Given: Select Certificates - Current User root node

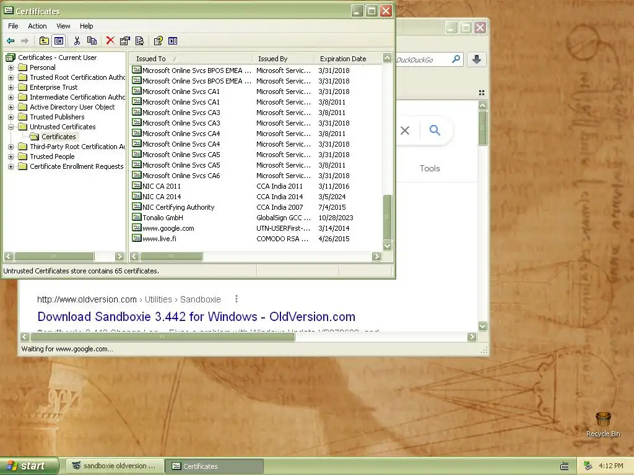Looking at the screenshot, I should pos(57,58).
